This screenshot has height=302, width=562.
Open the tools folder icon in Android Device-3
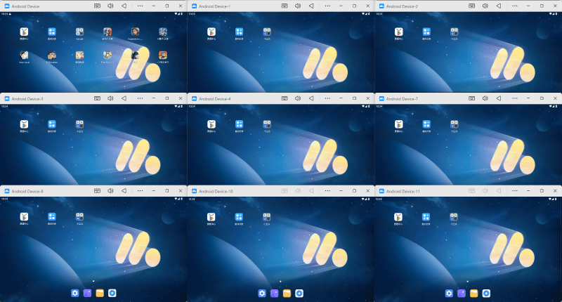pos(79,124)
